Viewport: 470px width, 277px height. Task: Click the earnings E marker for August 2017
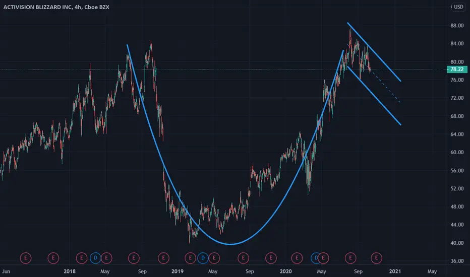coord(26,258)
